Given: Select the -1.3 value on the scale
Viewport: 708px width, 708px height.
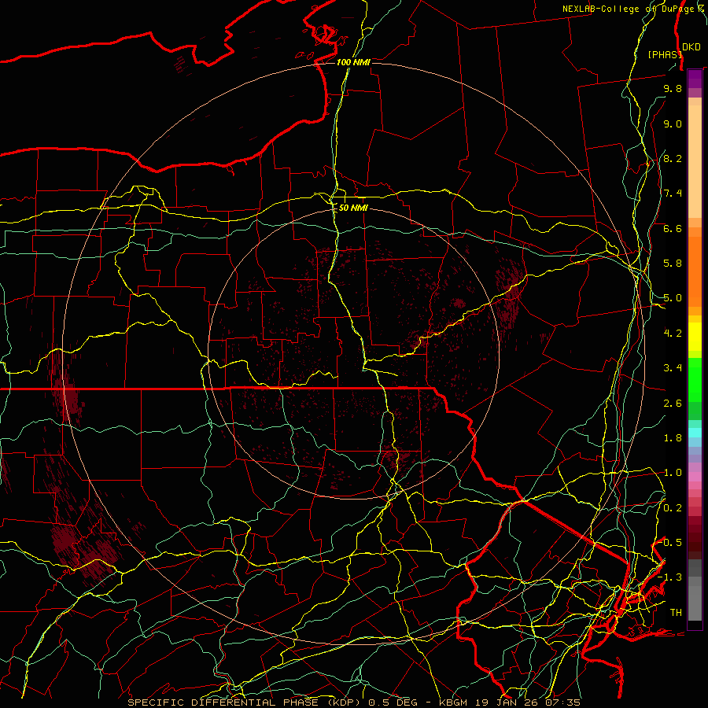Looking at the screenshot, I should 669,577.
